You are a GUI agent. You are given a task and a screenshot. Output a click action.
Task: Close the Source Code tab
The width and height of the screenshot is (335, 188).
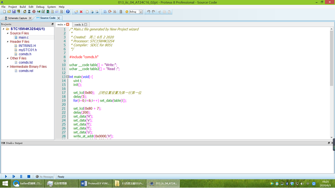click(59, 18)
